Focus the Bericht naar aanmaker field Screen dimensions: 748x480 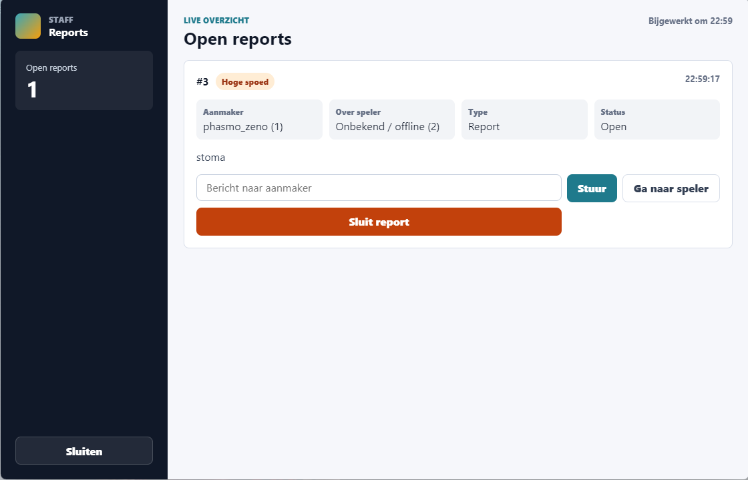click(379, 188)
